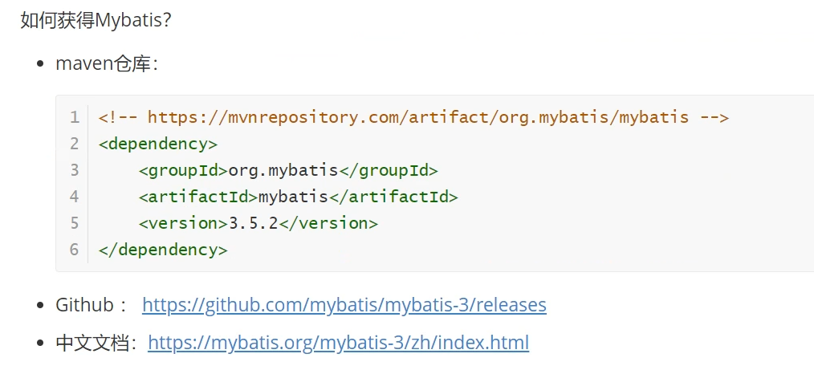Click line number 5 in code block
814x370 pixels.
(x=75, y=223)
